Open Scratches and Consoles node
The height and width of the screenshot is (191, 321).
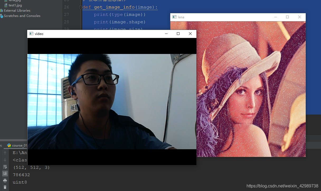click(x=22, y=16)
